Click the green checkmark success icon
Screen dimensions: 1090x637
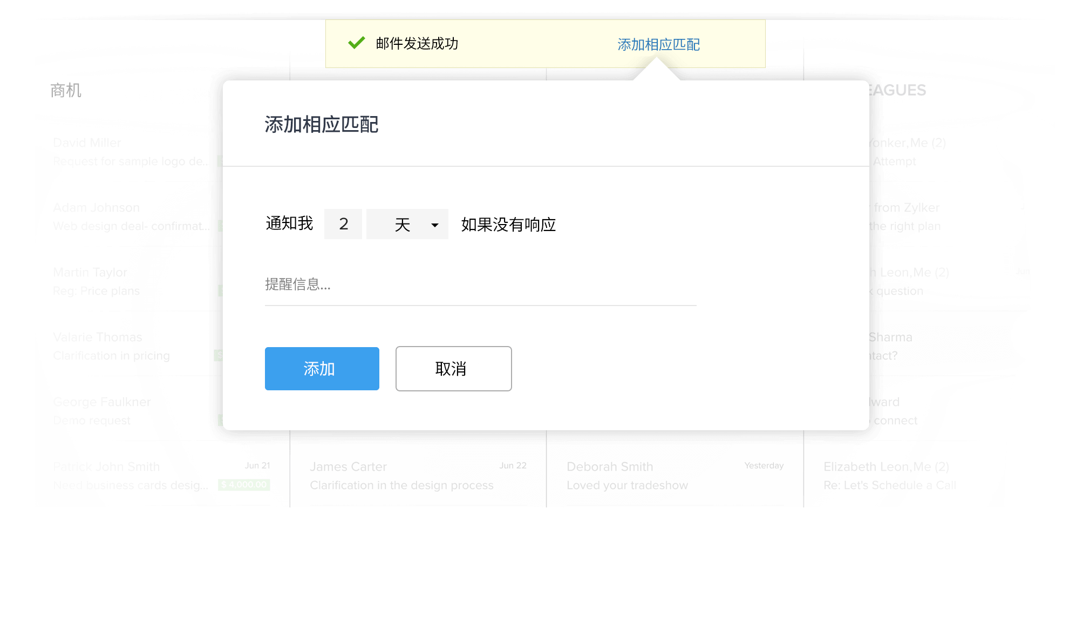pos(356,43)
